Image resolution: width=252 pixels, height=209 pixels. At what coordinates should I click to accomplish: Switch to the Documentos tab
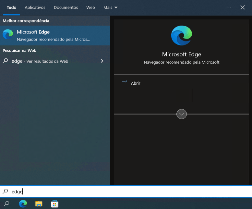tap(66, 7)
